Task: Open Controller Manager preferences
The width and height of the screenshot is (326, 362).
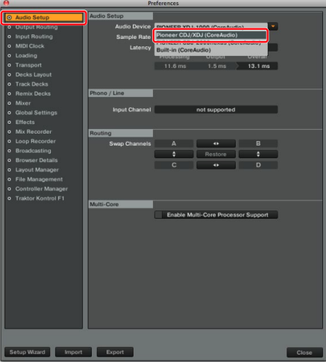Action: pos(42,189)
